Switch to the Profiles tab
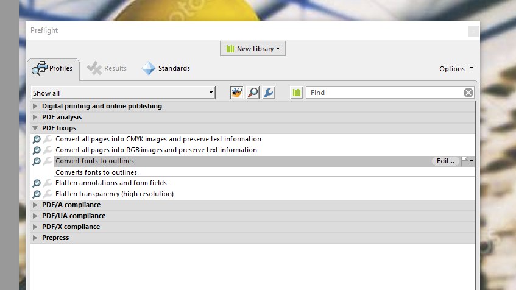 pos(54,68)
